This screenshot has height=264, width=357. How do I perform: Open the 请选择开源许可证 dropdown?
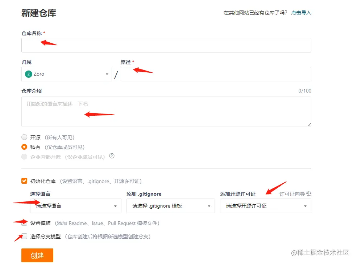pos(265,206)
